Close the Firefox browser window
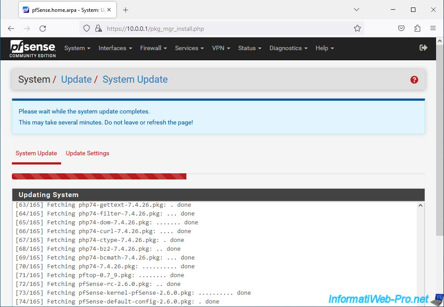The height and width of the screenshot is (307, 444). [x=433, y=10]
